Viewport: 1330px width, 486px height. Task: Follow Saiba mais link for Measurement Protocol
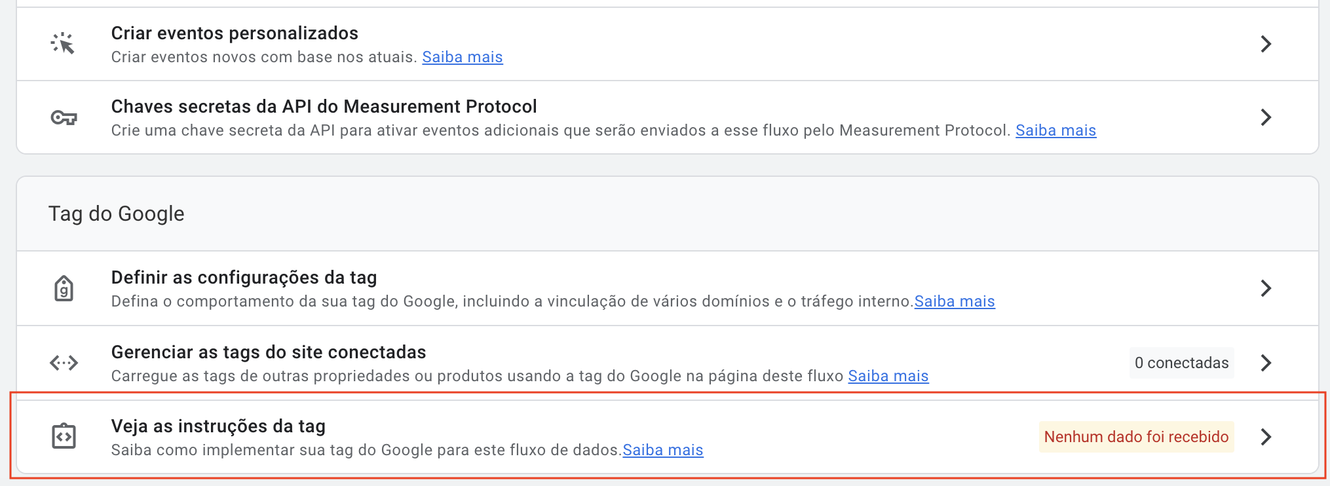pos(1055,131)
